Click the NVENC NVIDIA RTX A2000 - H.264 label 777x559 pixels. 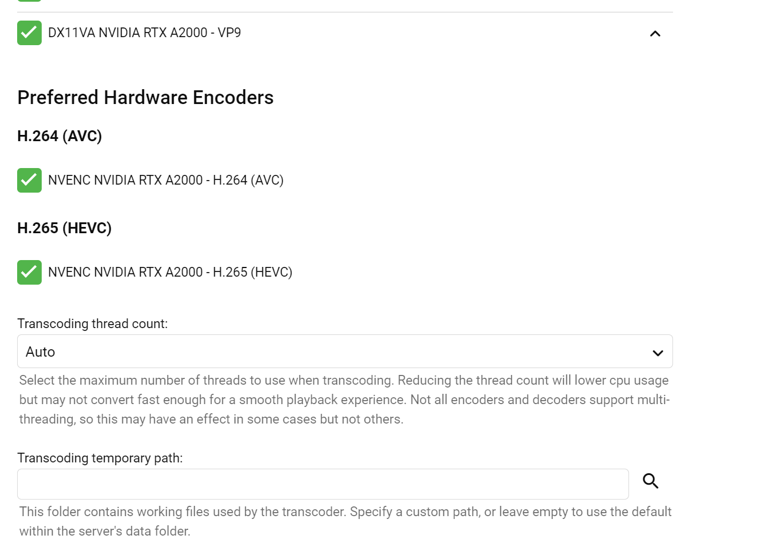click(x=166, y=180)
